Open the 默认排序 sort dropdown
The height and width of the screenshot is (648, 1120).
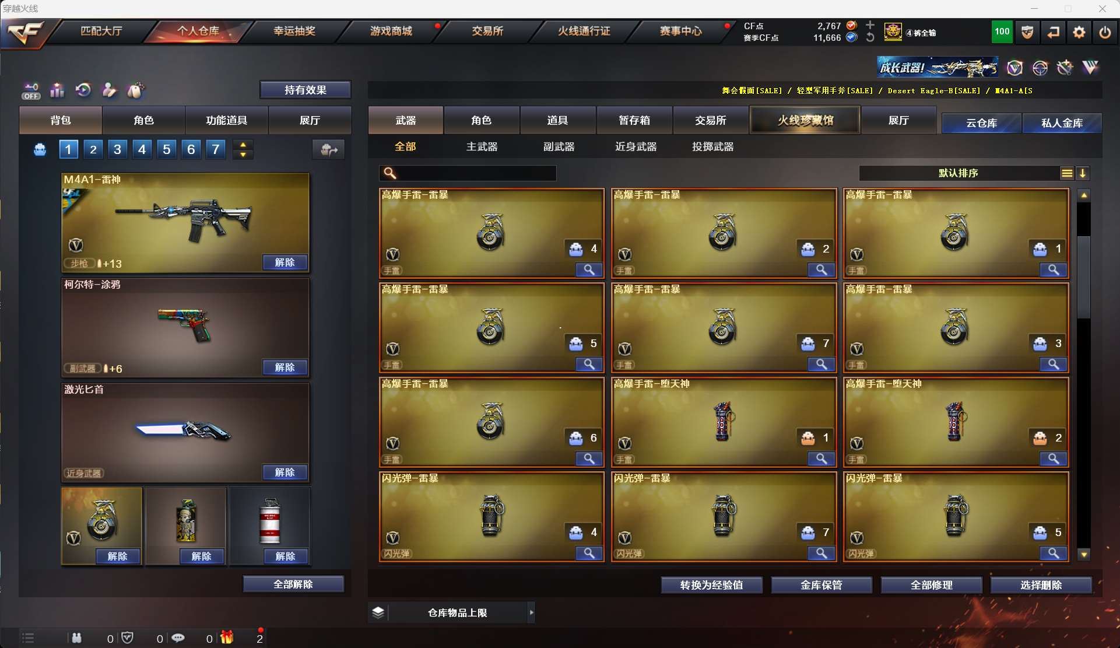pyautogui.click(x=959, y=173)
